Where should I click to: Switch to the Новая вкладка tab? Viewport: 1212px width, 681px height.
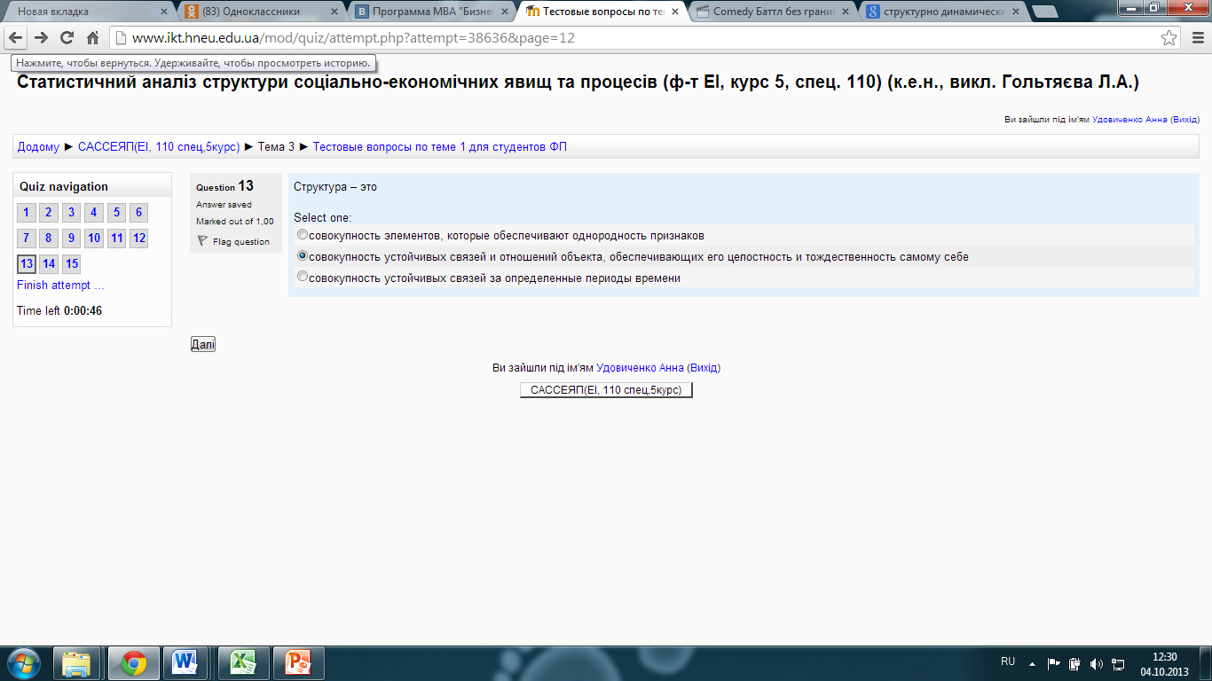click(87, 12)
